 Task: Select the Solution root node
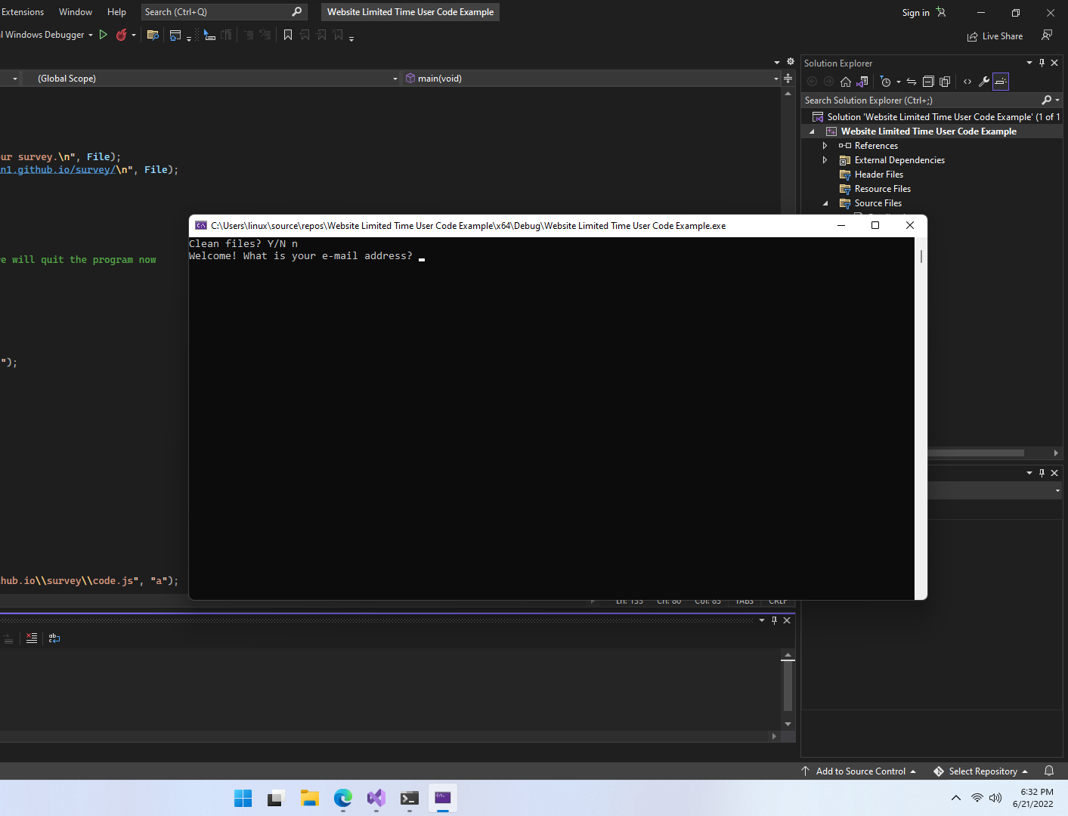click(937, 117)
